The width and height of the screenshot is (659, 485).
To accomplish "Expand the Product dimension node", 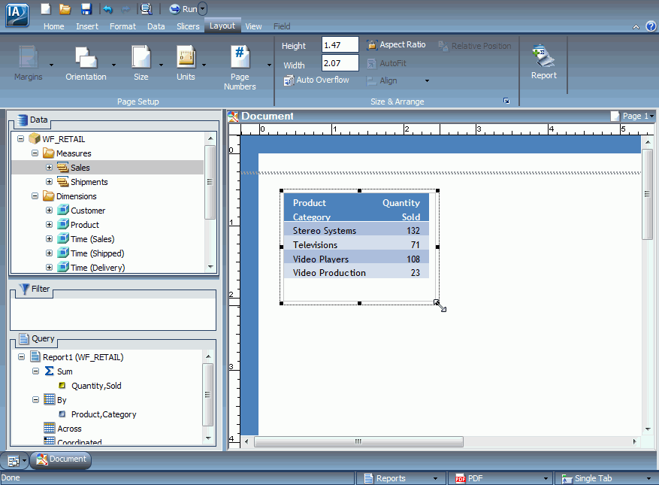I will coord(49,225).
